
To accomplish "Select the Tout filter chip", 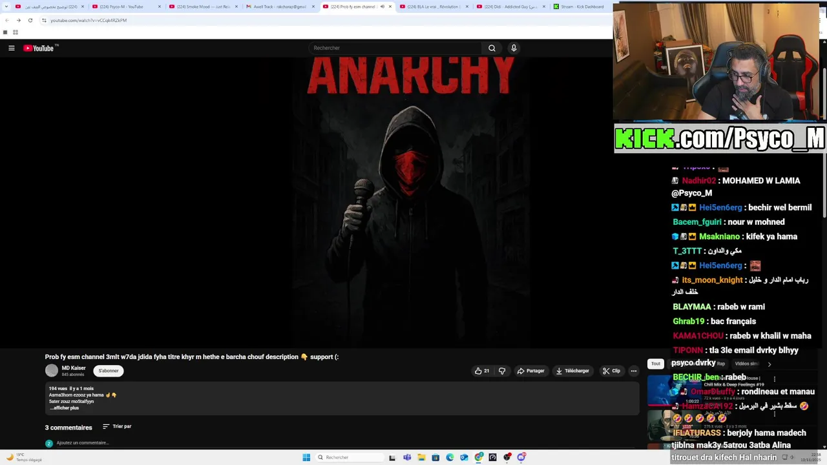I will (655, 364).
